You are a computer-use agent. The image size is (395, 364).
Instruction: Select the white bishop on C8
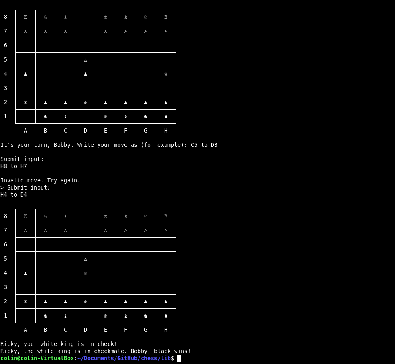tap(66, 216)
